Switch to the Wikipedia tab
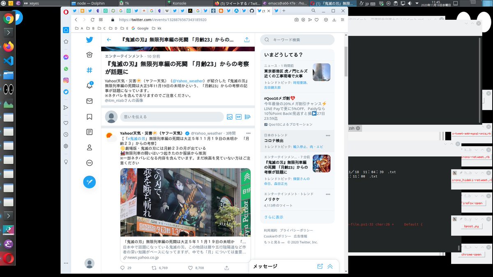 pos(168,11)
